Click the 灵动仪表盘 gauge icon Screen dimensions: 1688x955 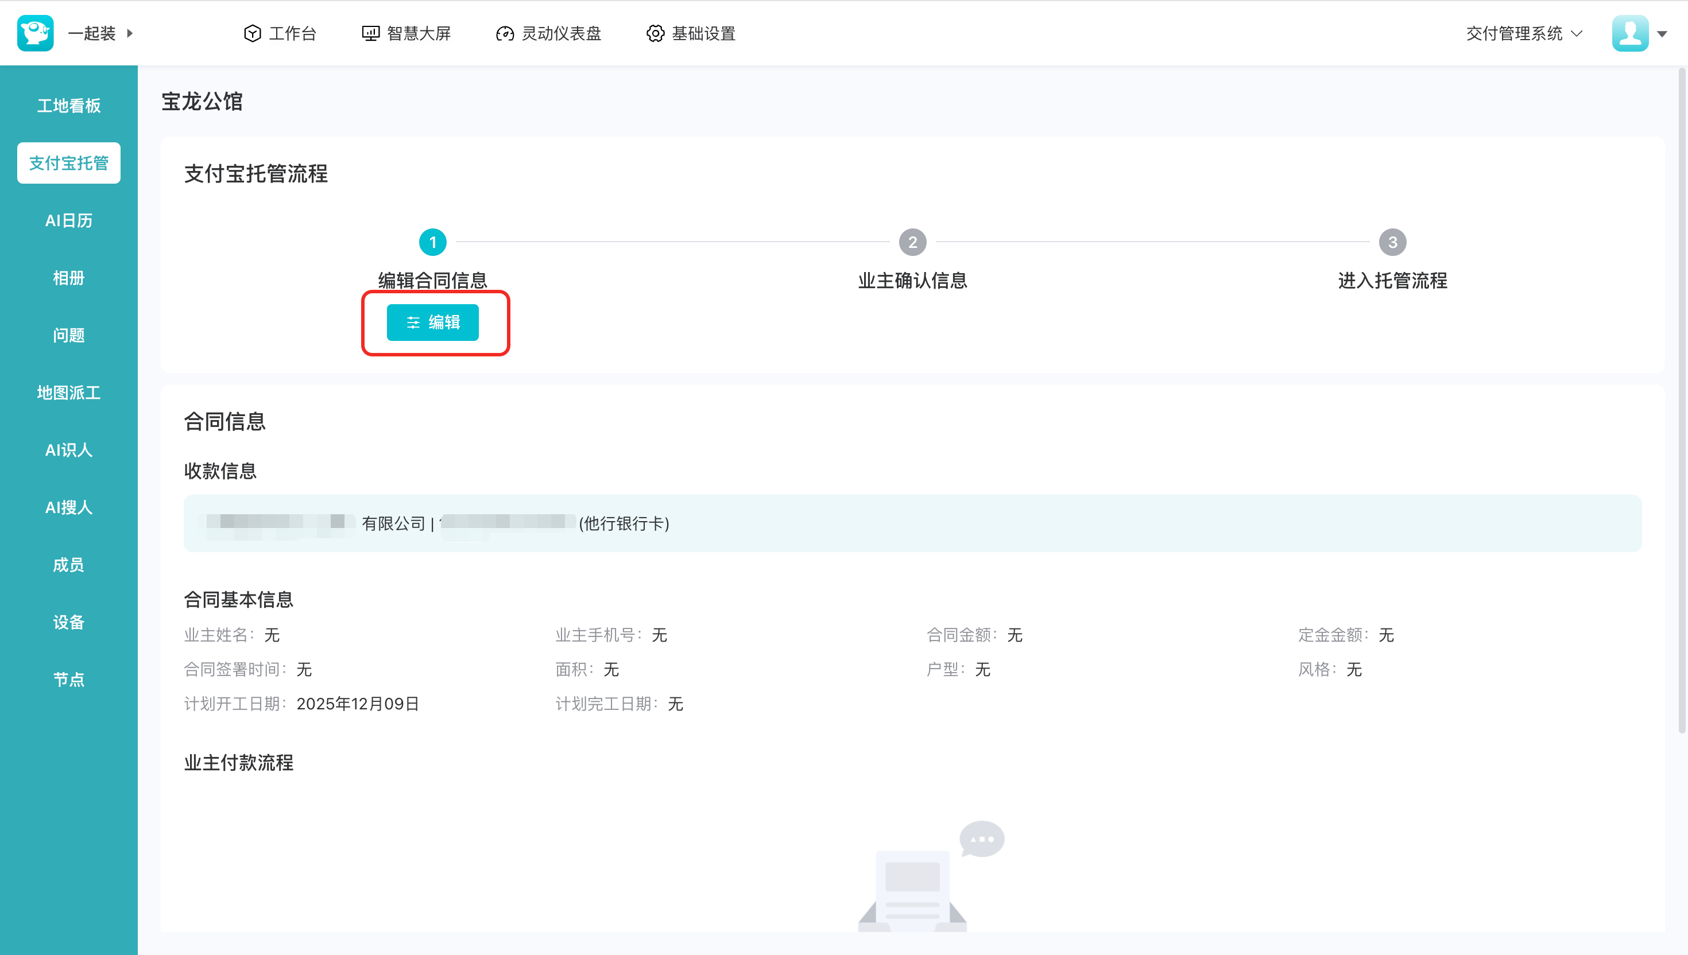[x=505, y=33]
